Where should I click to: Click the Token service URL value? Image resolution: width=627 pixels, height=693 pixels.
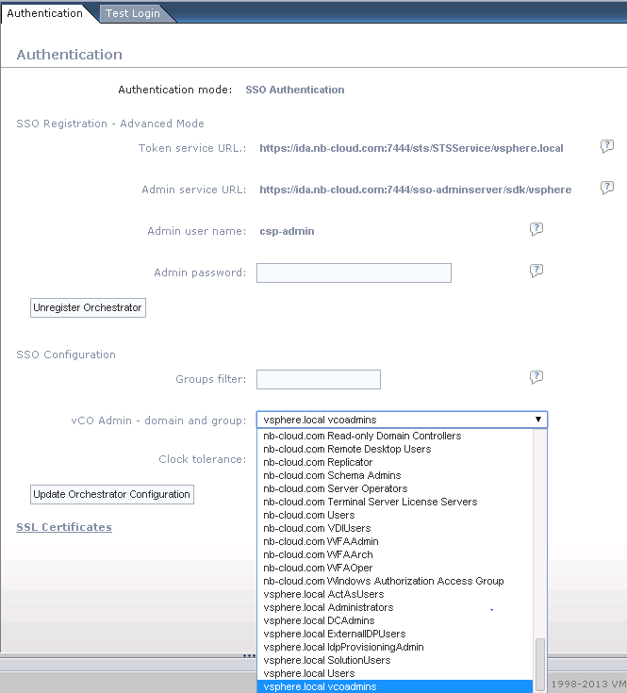(411, 148)
